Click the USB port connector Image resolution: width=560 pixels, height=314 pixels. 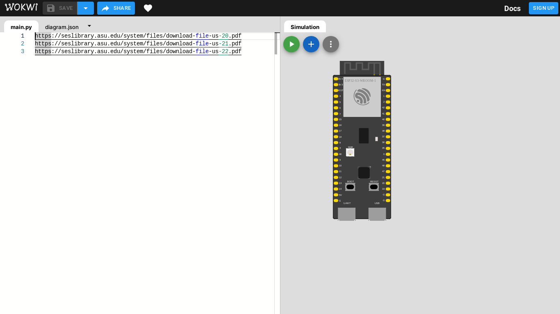(377, 214)
